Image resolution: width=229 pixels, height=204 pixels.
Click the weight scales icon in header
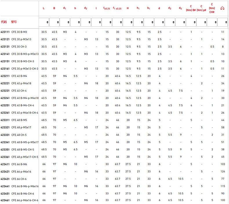[x=222, y=8]
